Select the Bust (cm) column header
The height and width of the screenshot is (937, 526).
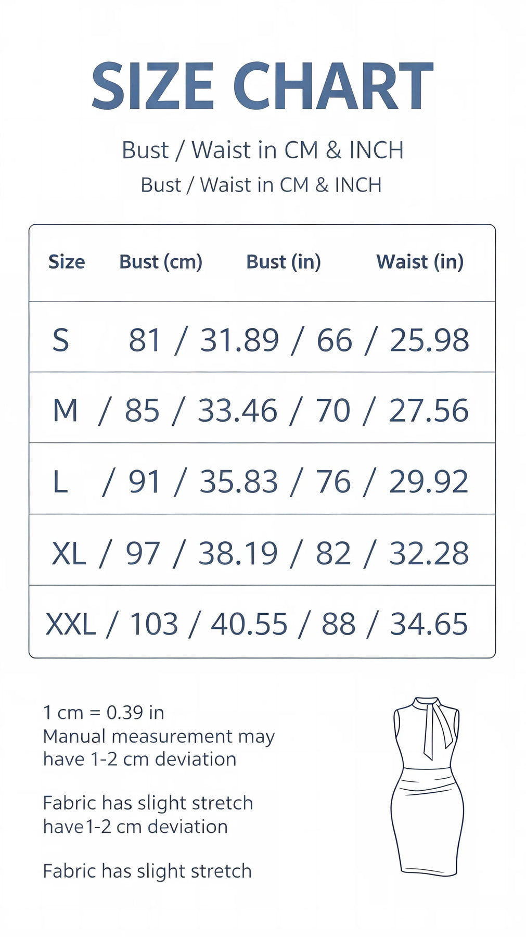[x=161, y=262]
